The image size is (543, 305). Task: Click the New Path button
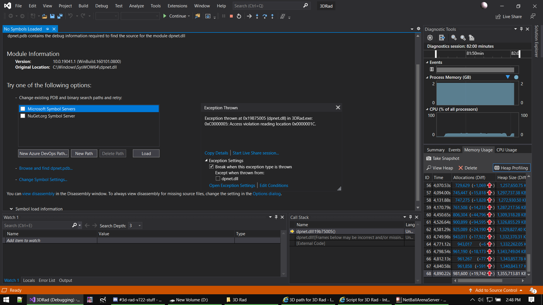click(x=84, y=153)
